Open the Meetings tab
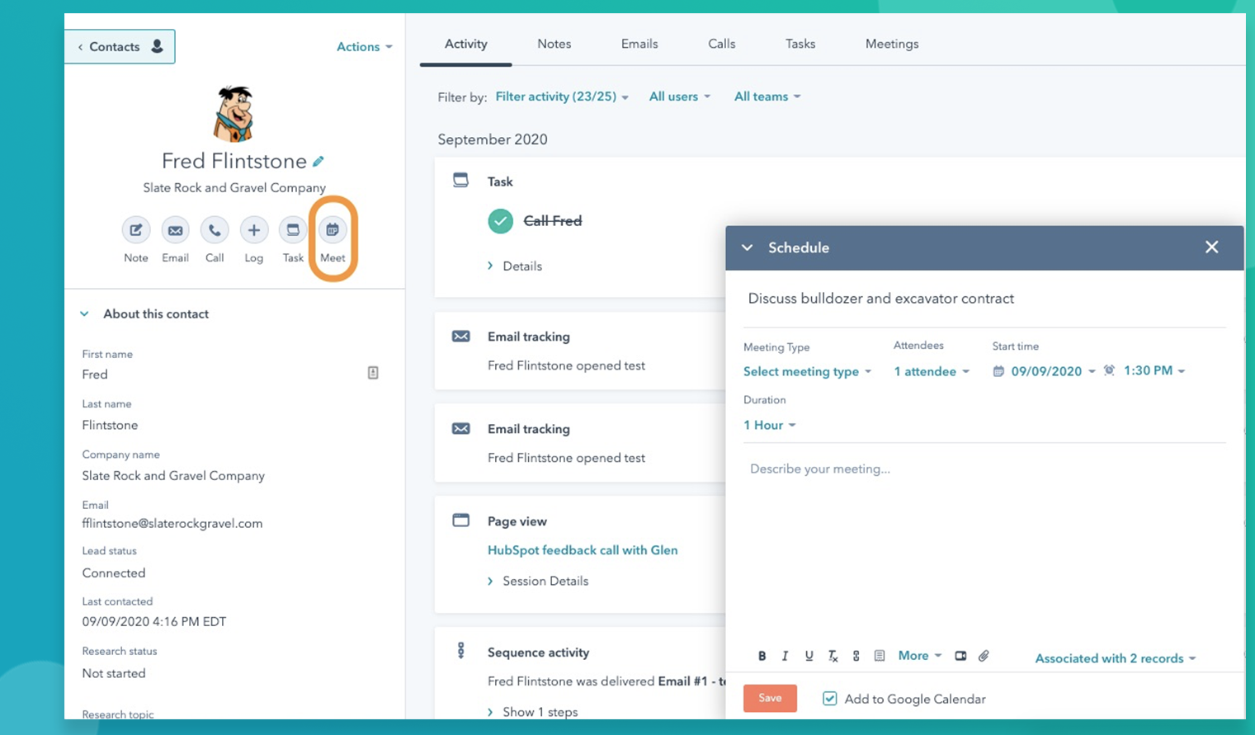This screenshot has height=735, width=1255. click(x=892, y=44)
